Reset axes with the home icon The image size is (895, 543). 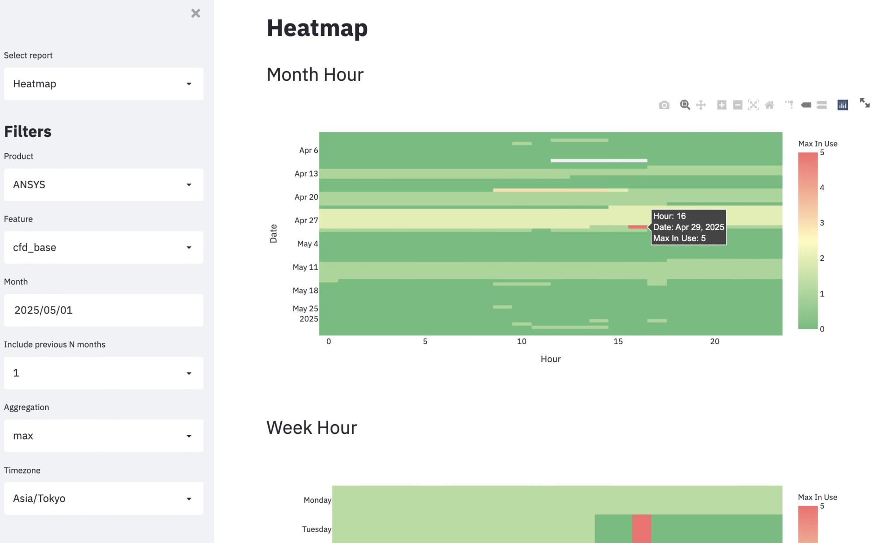tap(770, 105)
